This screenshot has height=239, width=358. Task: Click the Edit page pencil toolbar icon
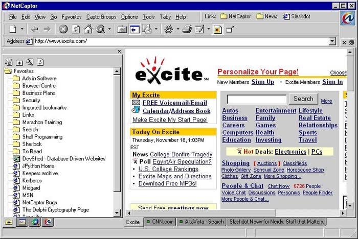[x=199, y=29]
